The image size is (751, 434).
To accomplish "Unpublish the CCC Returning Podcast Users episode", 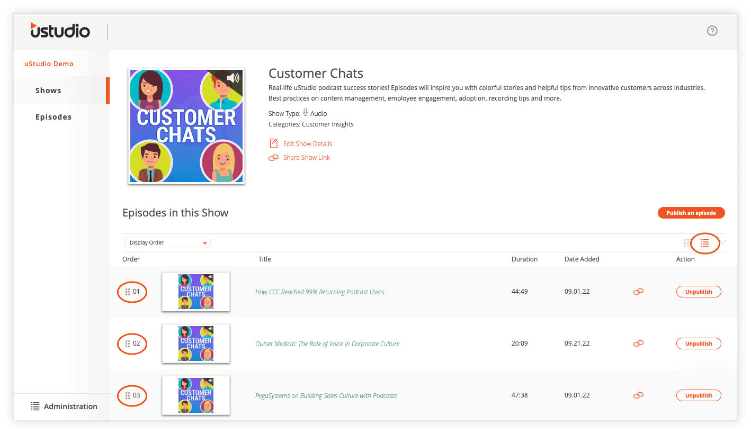I will [699, 292].
